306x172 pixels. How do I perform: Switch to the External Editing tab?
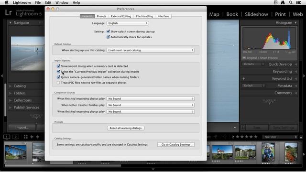click(x=121, y=16)
